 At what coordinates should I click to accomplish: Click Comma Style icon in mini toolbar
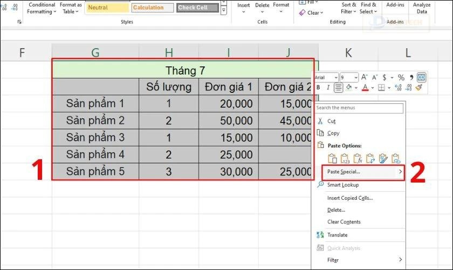[x=411, y=77]
